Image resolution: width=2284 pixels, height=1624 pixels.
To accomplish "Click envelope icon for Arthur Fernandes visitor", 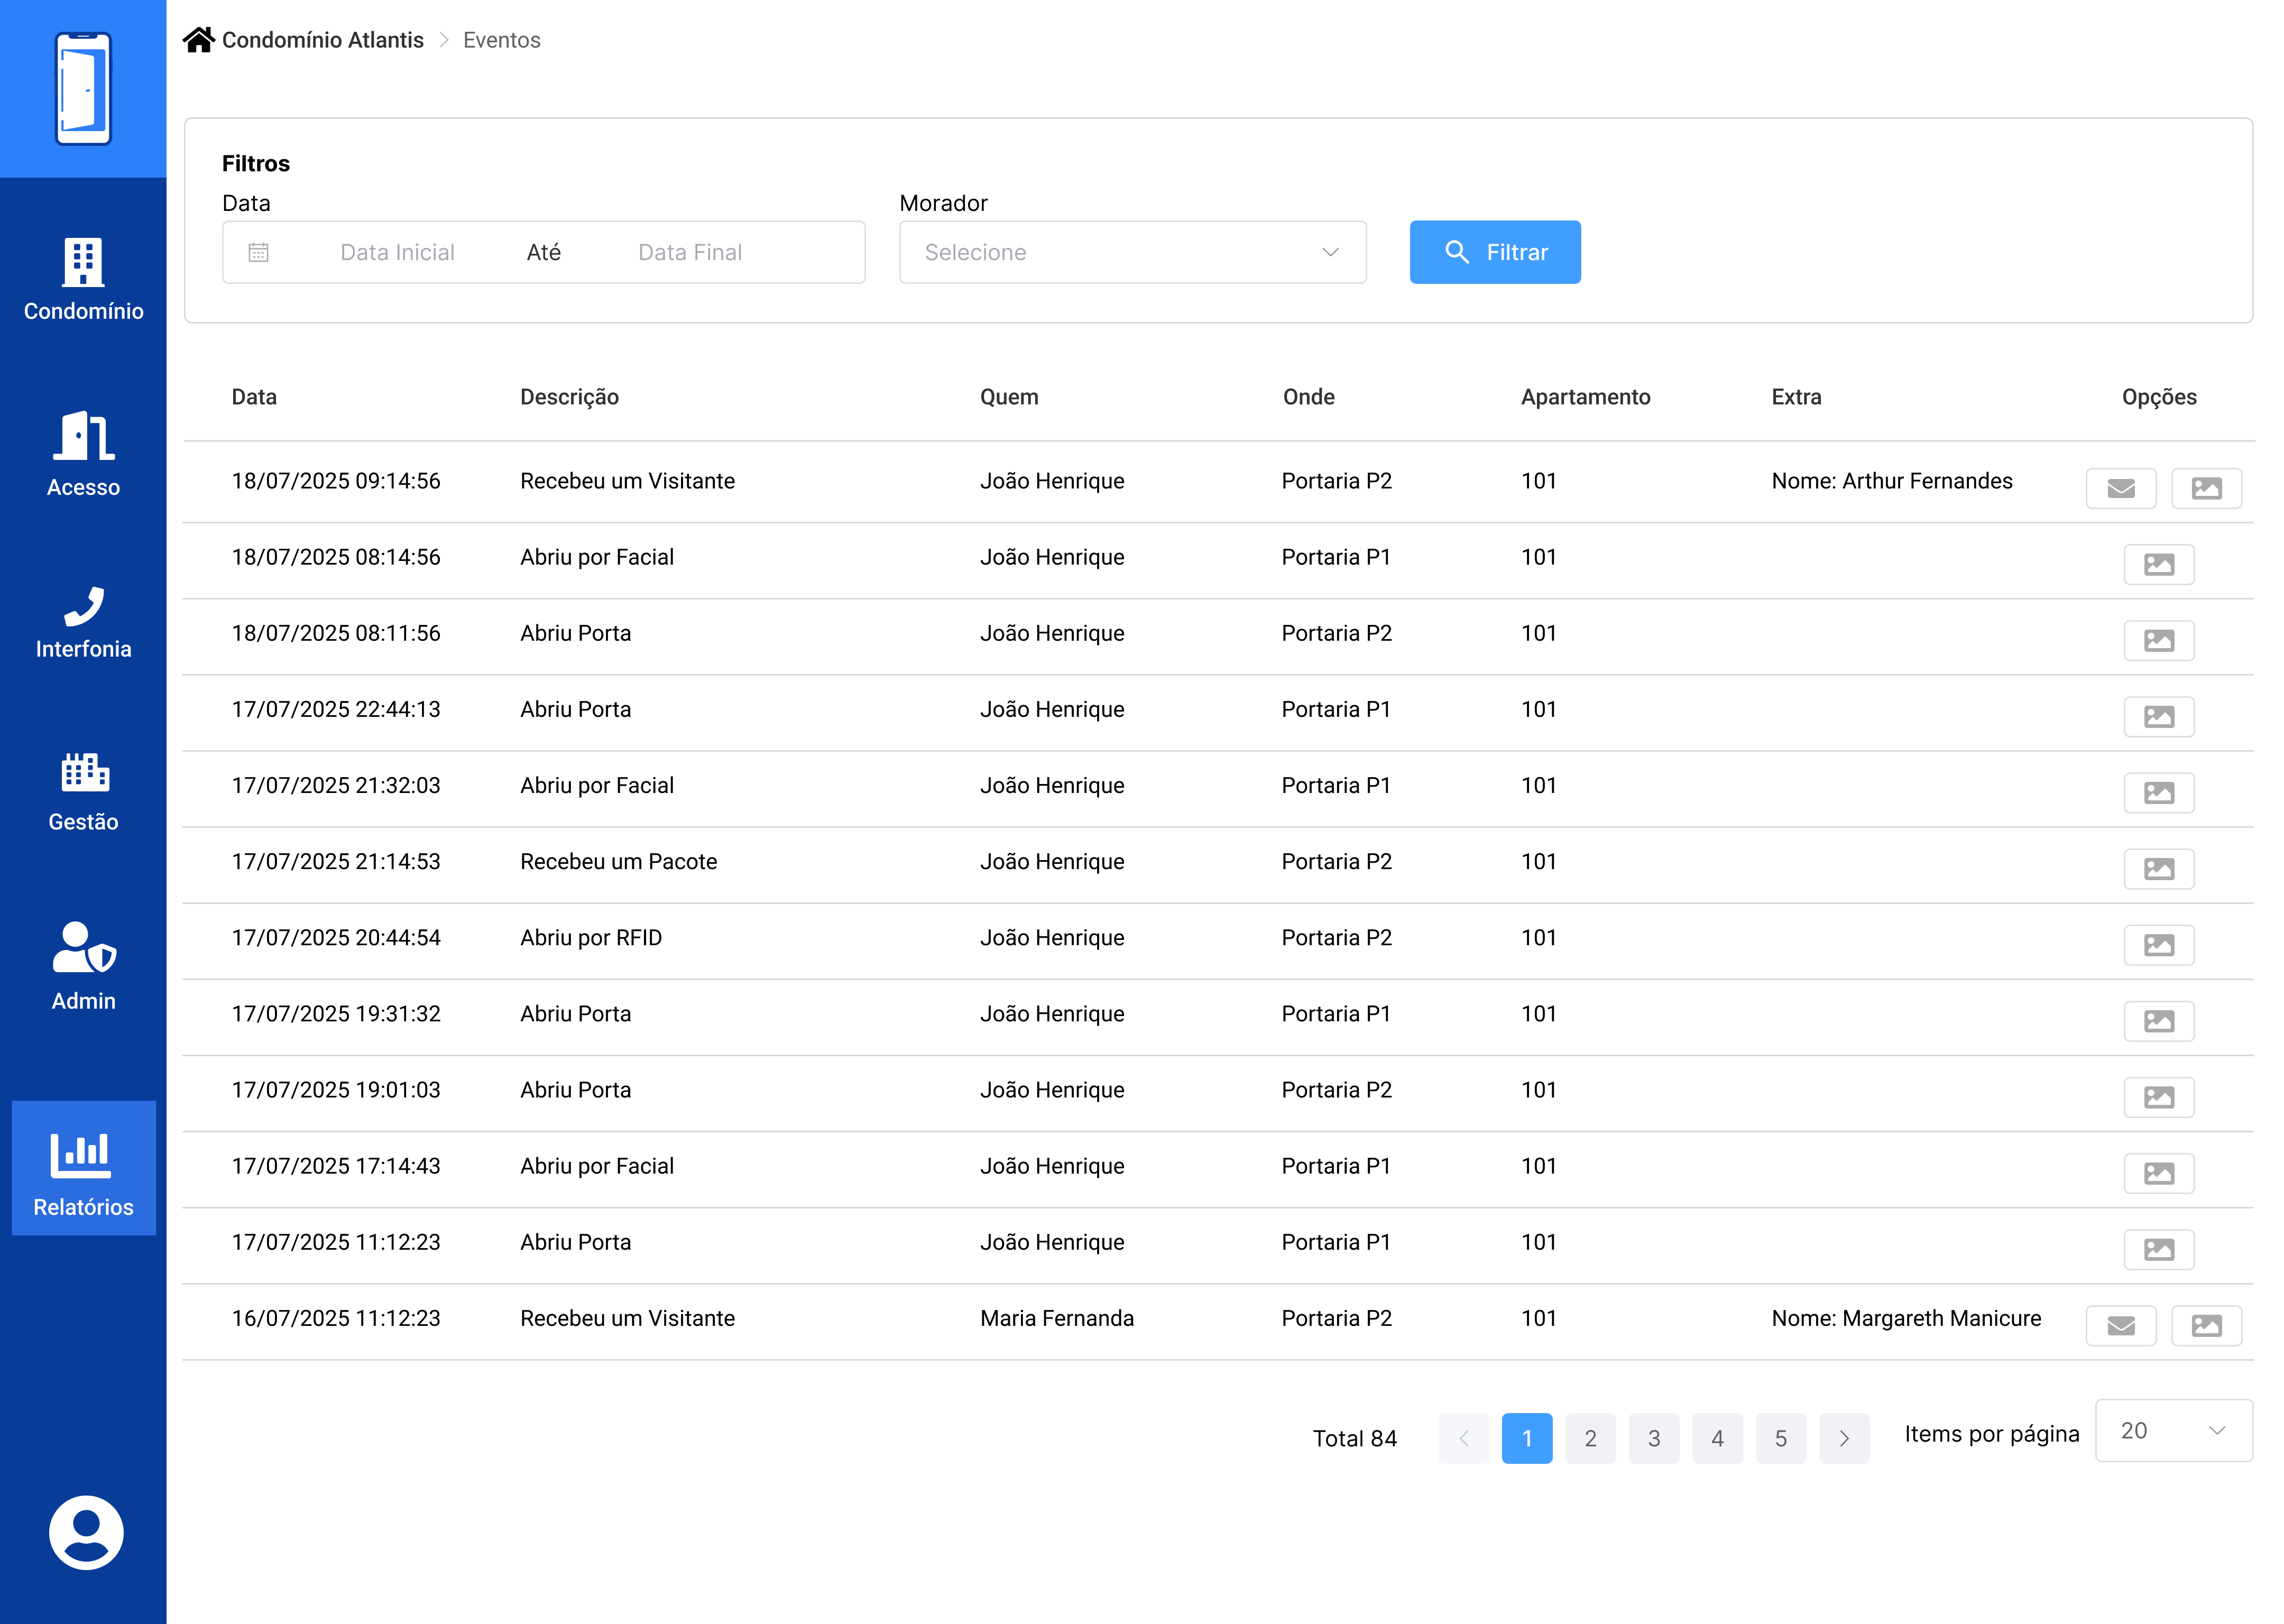I will tap(2120, 488).
